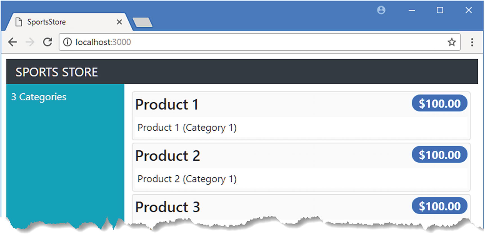Click the 3 Categories sidebar text

(39, 97)
